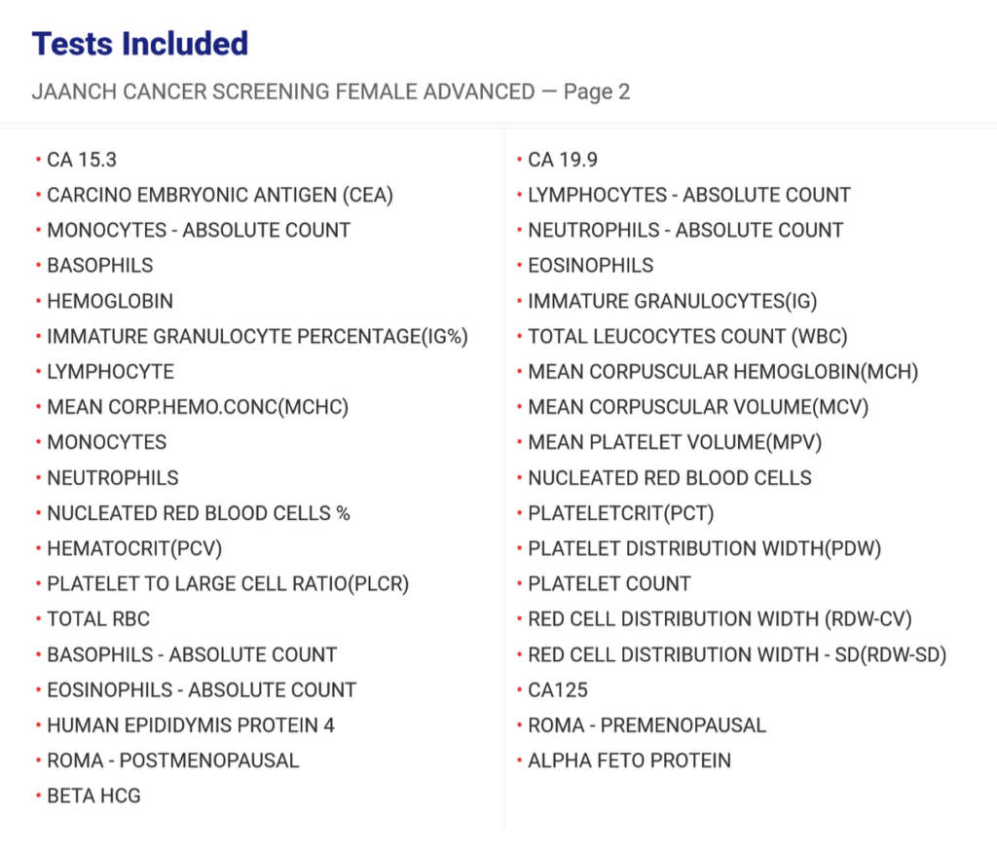Click CARCINO EMBRYONIC ANTIGEN (CEA) entry
997x853 pixels.
[x=220, y=195]
